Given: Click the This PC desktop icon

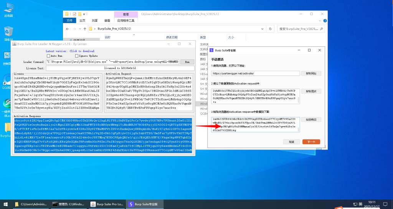Looking at the screenshot, I should coord(8,8).
